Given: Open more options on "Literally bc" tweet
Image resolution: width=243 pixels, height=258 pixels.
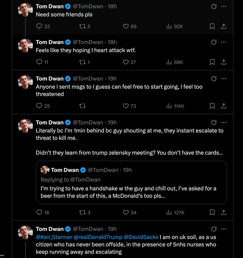Looking at the screenshot, I should pyautogui.click(x=224, y=122).
